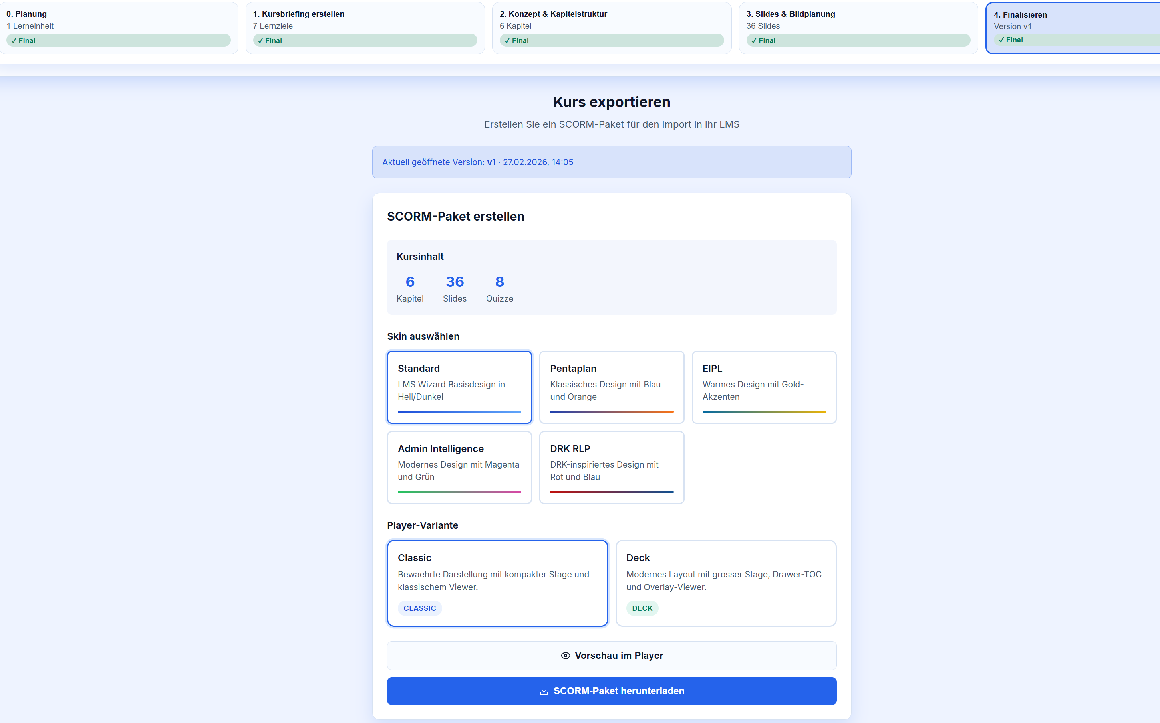
Task: Download the SCORM package
Action: 611,691
